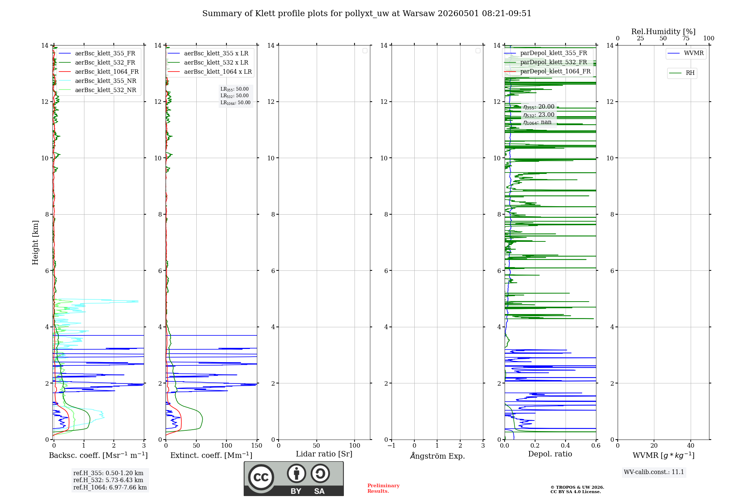The height and width of the screenshot is (499, 734).
Task: Click the Height [km] axis label
Action: click(35, 243)
